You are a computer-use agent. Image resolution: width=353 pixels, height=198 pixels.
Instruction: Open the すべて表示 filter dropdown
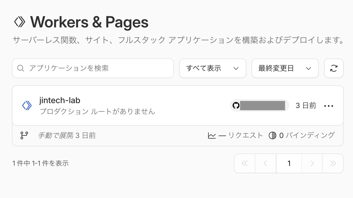click(x=212, y=68)
